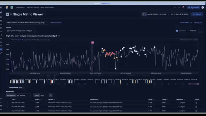This screenshot has height=116, width=206.
Task: Sort table by Description column
Action: click(x=181, y=100)
